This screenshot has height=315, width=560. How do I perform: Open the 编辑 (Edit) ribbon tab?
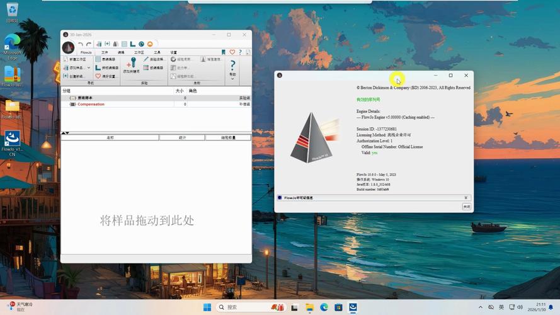click(x=121, y=52)
